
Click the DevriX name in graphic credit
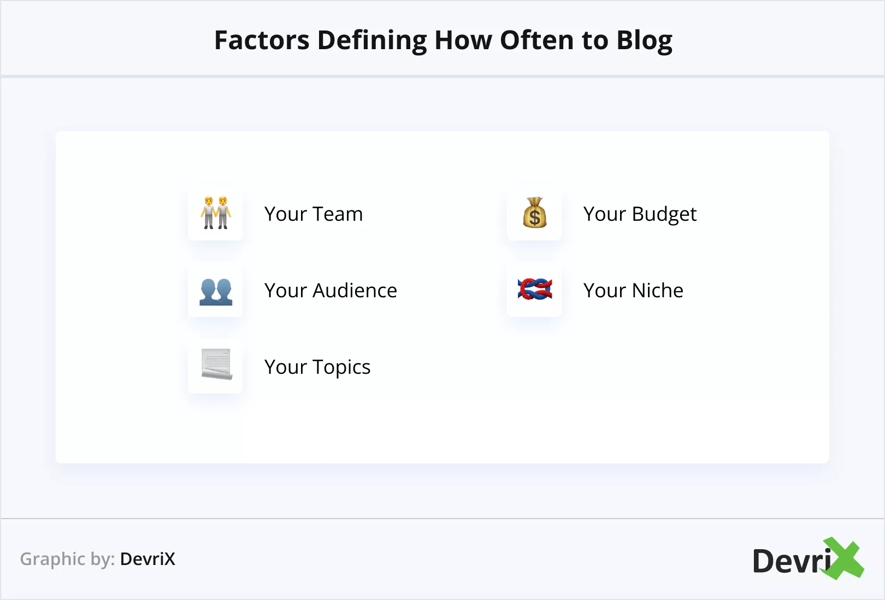[147, 559]
